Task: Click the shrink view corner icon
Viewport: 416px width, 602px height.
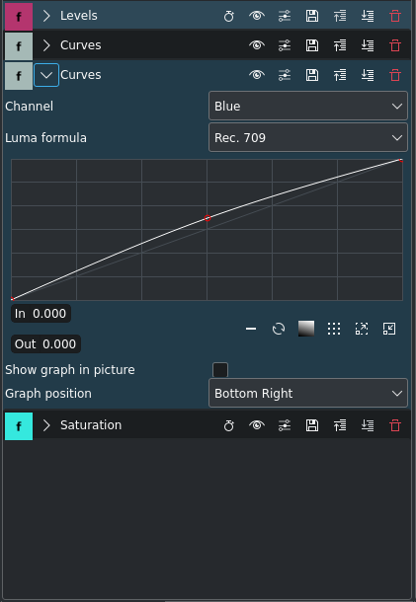Action: pos(389,329)
